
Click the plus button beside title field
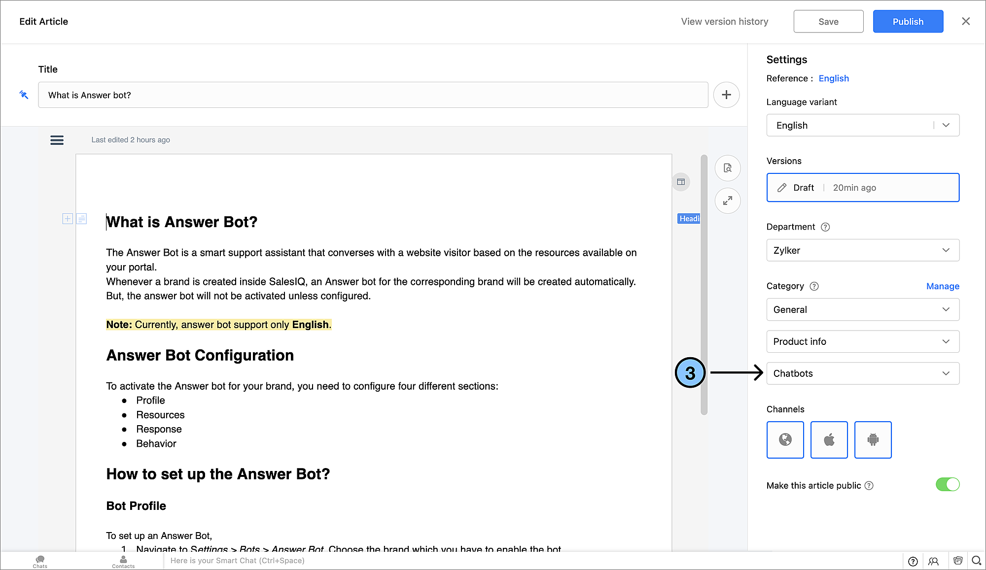coord(726,95)
